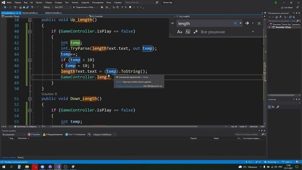Open the Расширения menu
Image resolution: width=302 pixels, height=170 pixels.
point(98,2)
